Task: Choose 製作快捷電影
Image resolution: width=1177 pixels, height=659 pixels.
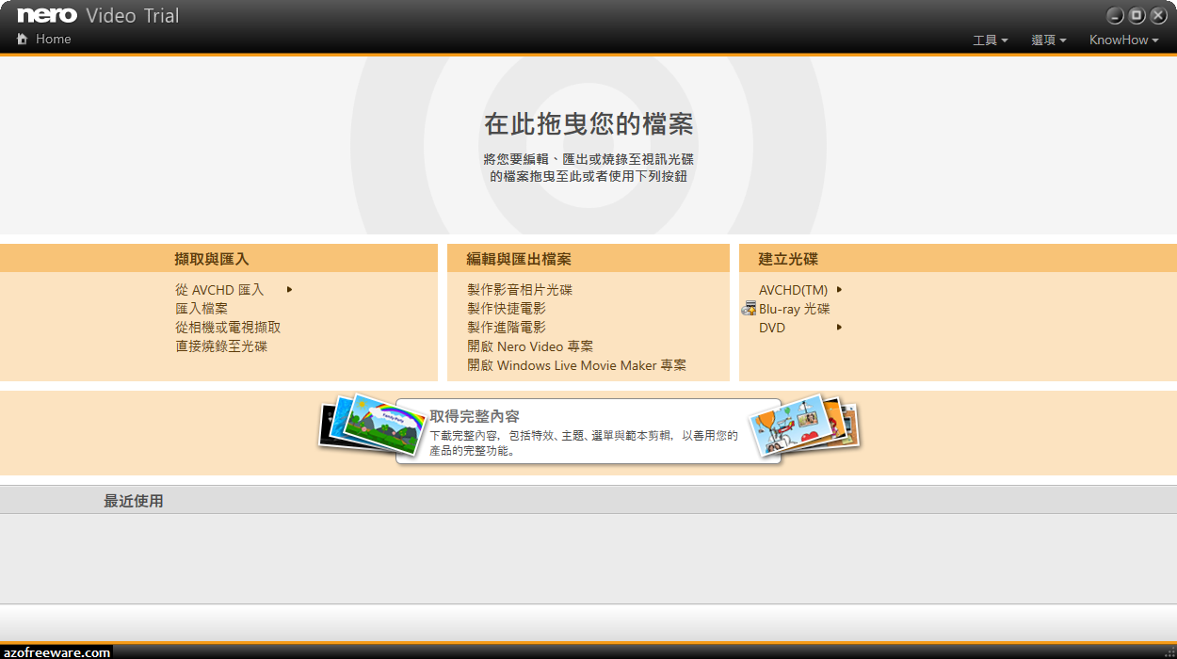Action: point(507,309)
